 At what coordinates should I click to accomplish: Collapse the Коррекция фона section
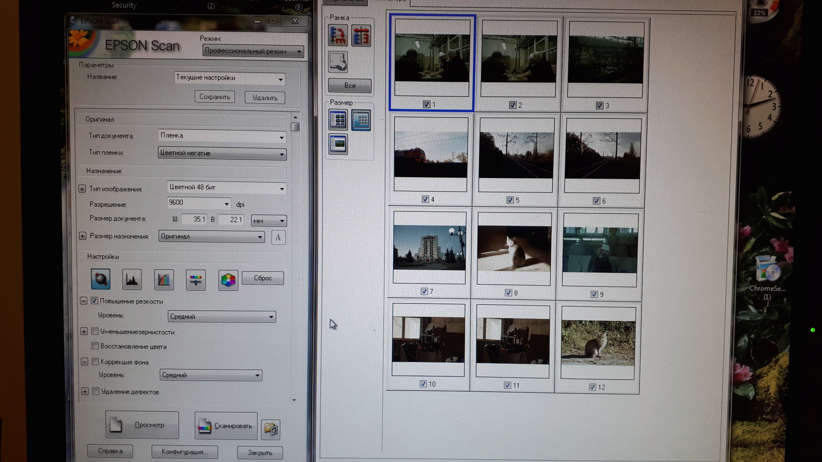tap(84, 362)
